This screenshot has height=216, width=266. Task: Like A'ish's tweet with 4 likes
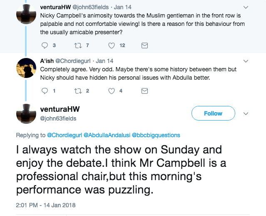tap(112, 90)
